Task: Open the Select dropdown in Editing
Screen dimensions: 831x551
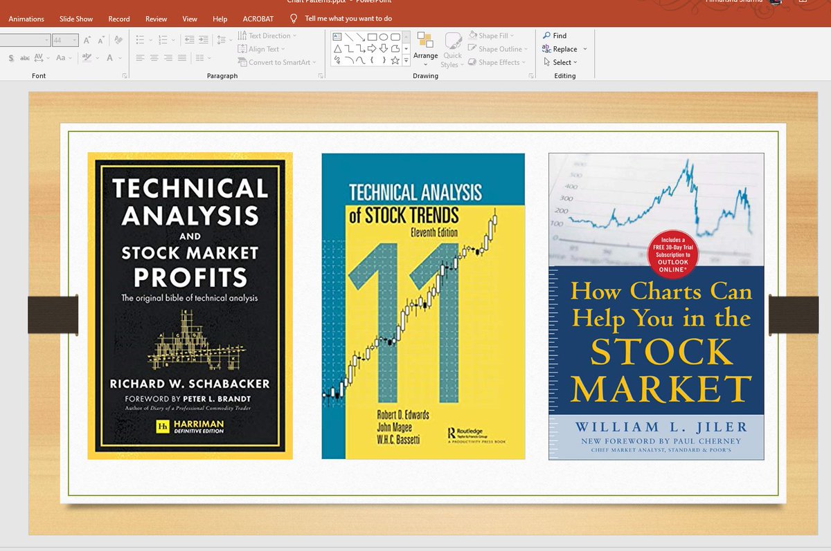Action: tap(560, 62)
